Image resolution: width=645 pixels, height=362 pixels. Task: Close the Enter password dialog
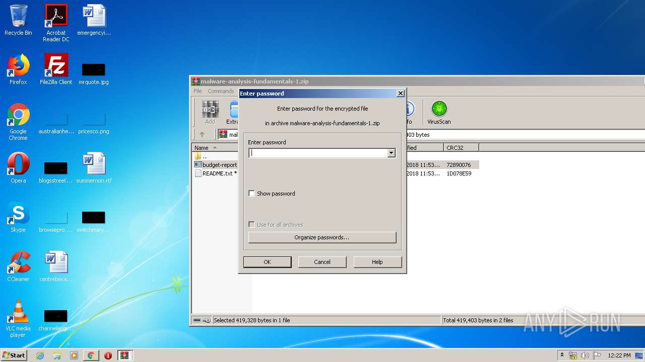tap(401, 94)
